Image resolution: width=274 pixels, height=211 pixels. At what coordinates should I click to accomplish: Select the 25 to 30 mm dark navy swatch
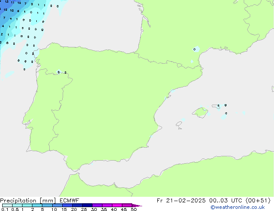(87, 205)
